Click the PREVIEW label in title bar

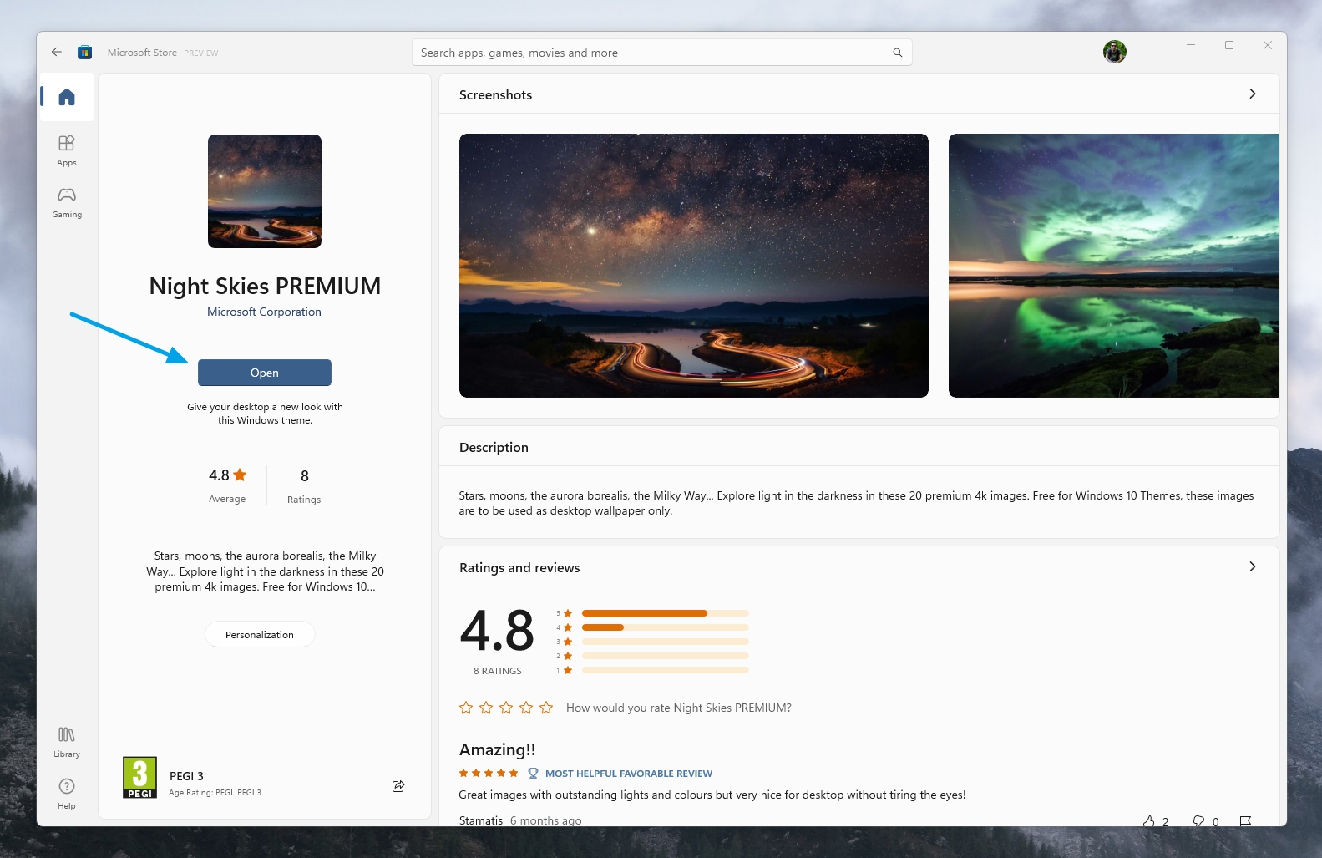[x=201, y=53]
